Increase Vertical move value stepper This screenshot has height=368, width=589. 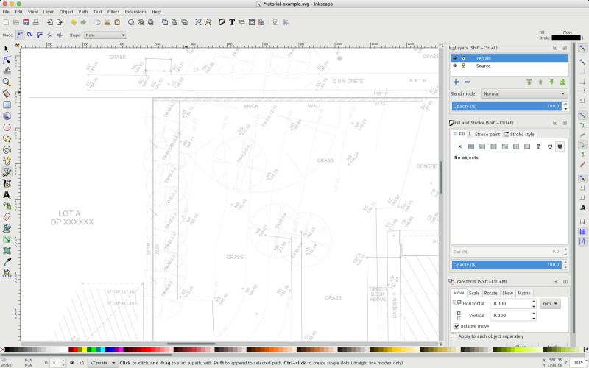coord(534,314)
